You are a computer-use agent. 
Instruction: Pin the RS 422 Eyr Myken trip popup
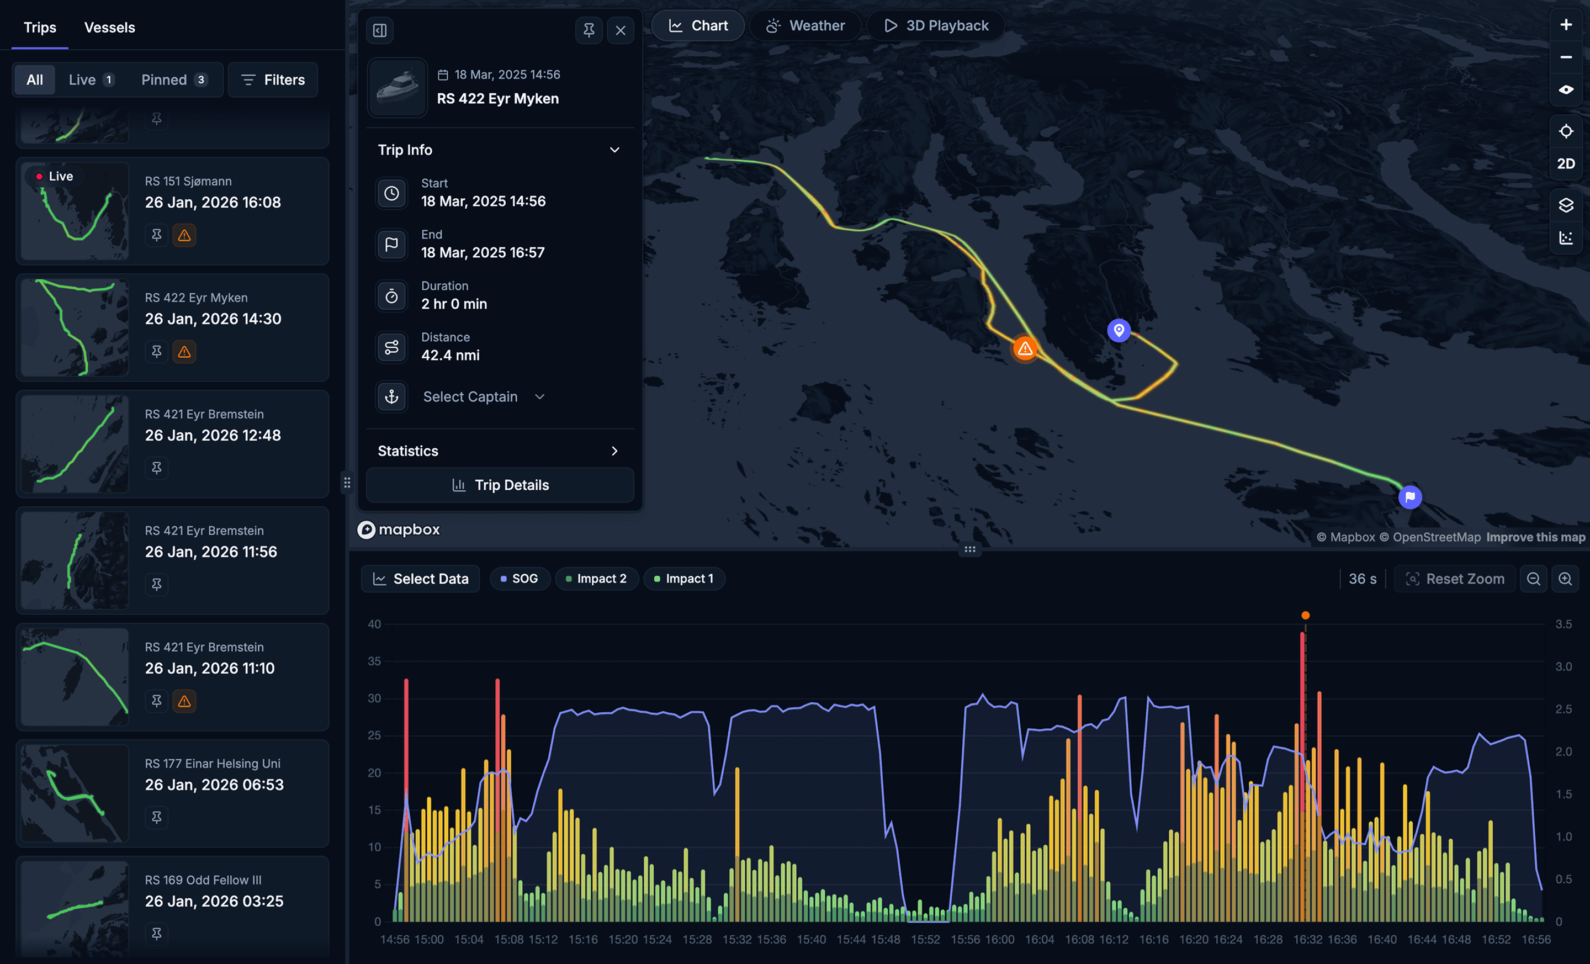(589, 30)
